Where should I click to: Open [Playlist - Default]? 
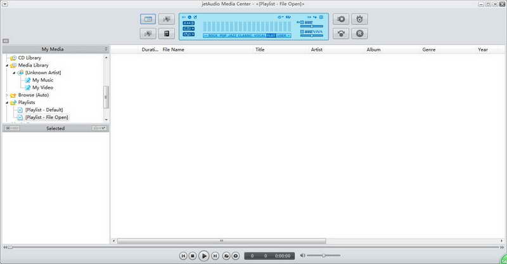click(x=44, y=110)
